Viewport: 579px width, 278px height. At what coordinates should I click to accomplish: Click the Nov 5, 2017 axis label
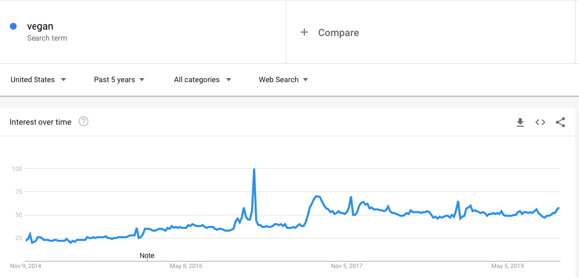(347, 266)
